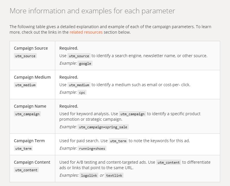The width and height of the screenshot is (230, 186).
Task: Click the Campaign Term row label
Action: [x=29, y=141]
